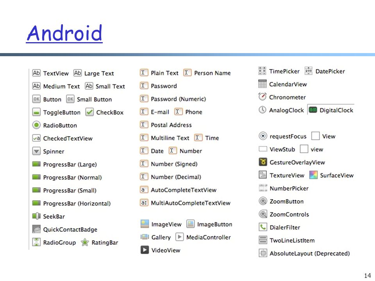Click the E-mail field icon
375x281 pixels.
pyautogui.click(x=144, y=112)
